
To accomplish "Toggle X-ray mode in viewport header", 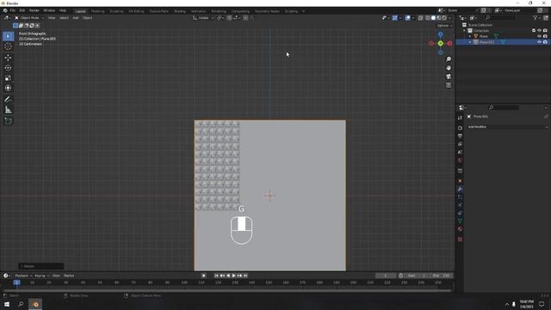I will (x=420, y=18).
